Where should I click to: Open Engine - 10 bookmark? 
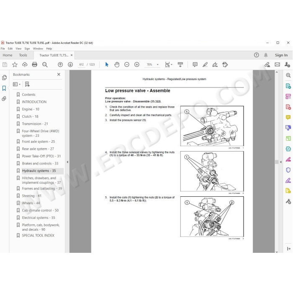point(31,109)
